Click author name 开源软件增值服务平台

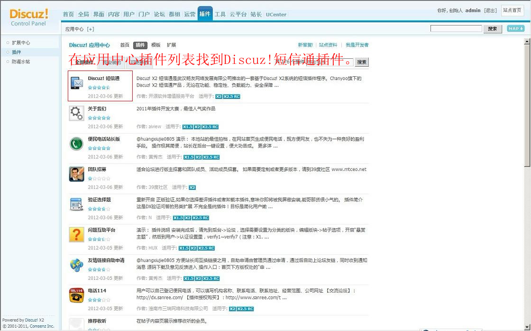(171, 96)
